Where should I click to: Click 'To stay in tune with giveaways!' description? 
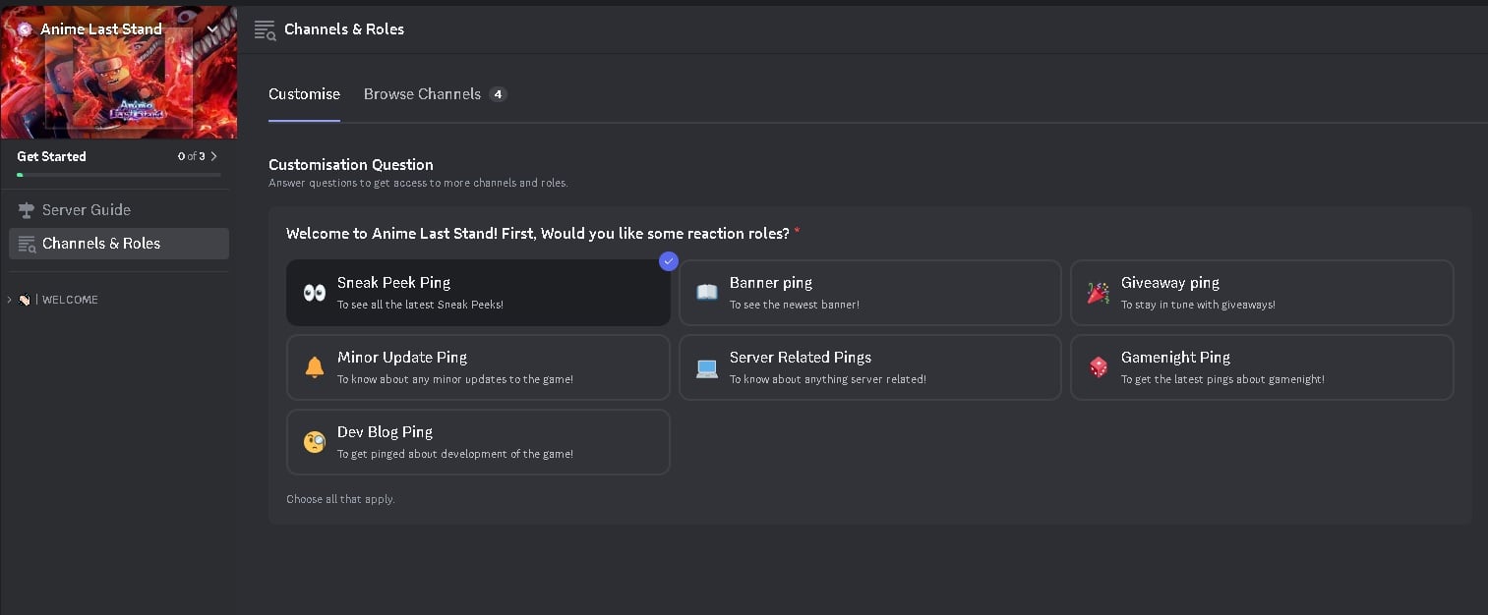(1198, 305)
